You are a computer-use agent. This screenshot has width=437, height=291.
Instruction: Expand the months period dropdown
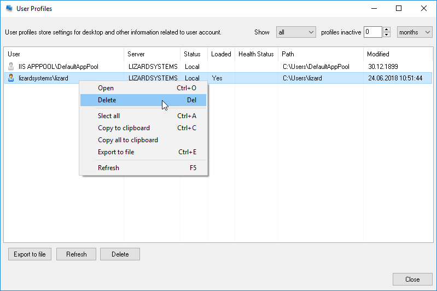click(x=414, y=32)
